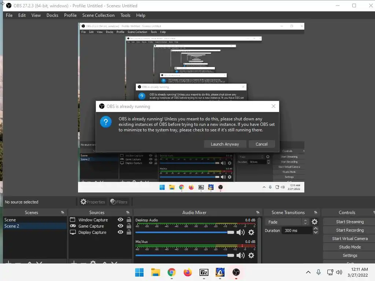This screenshot has height=281, width=375.
Task: Click the 300 ms duration field
Action: [297, 231]
